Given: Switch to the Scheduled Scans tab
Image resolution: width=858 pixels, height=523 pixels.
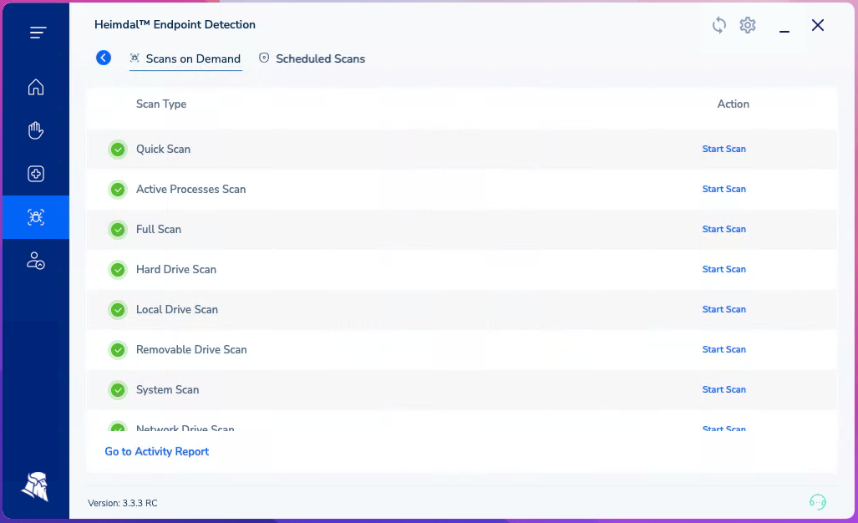Looking at the screenshot, I should click(x=312, y=58).
